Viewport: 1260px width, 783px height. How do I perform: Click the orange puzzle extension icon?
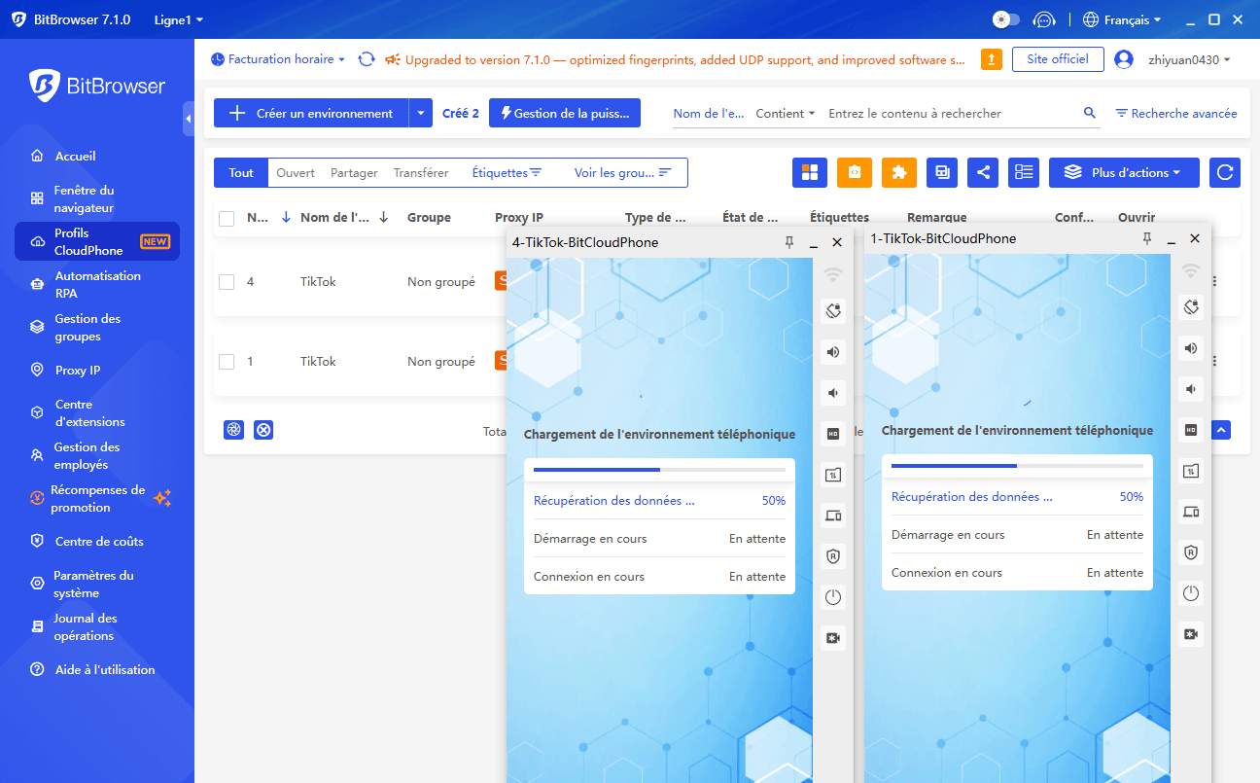pos(899,172)
